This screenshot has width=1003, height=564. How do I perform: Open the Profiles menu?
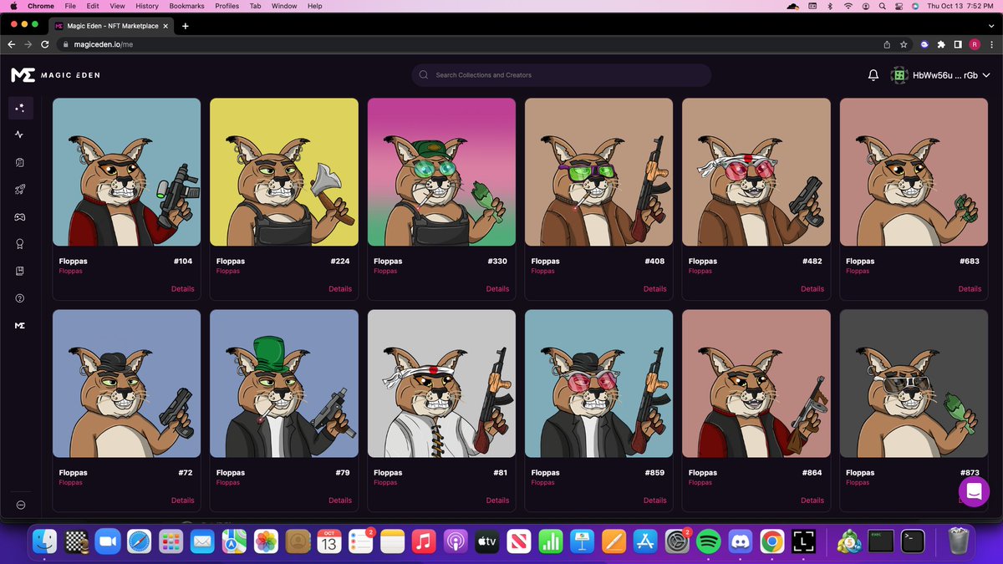227,6
